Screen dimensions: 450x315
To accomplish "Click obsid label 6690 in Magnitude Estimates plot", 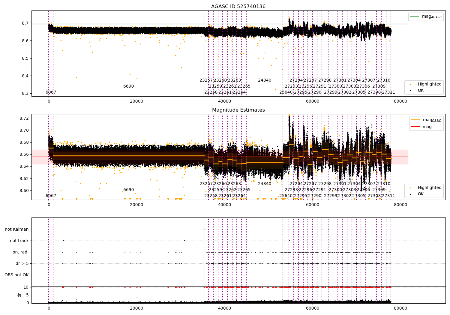I will [129, 190].
